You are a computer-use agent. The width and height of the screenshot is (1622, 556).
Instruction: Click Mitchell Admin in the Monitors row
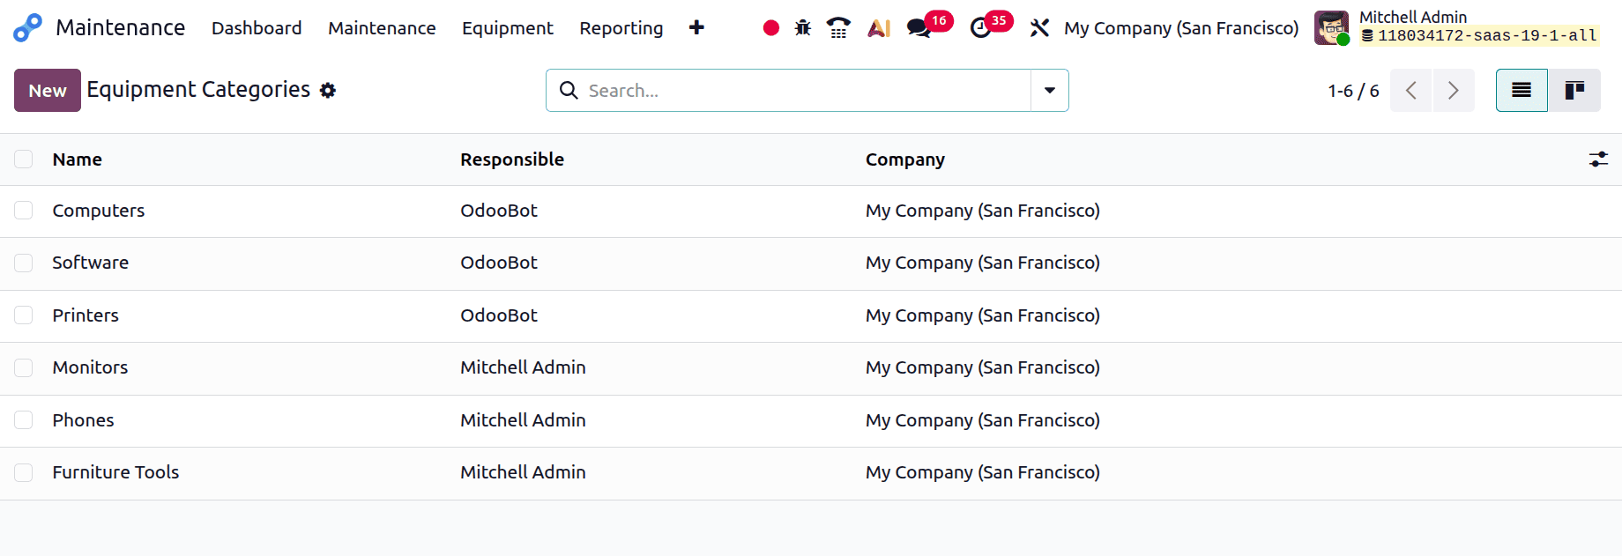click(x=523, y=367)
